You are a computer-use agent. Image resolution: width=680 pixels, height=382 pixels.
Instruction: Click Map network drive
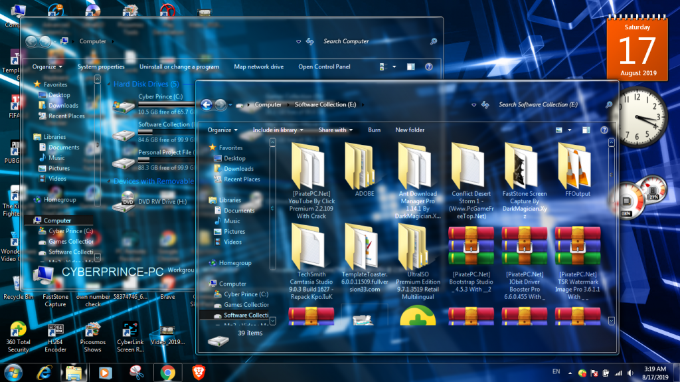258,67
